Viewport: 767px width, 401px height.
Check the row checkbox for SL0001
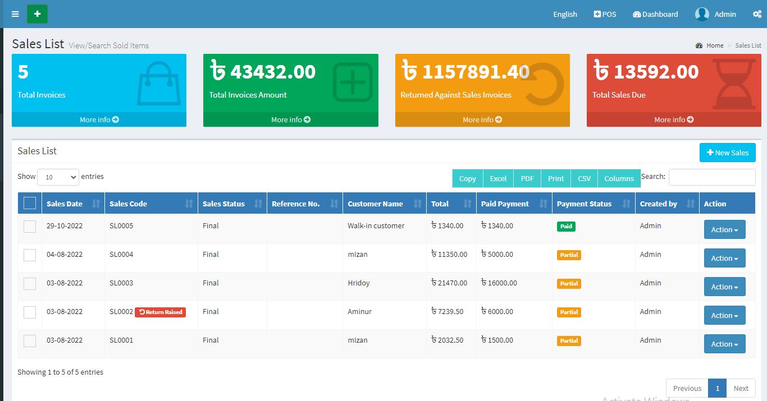tap(30, 341)
